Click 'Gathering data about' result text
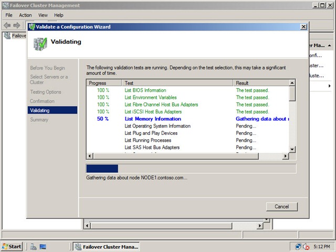Screen dimensions: 336x252 pos(262,119)
